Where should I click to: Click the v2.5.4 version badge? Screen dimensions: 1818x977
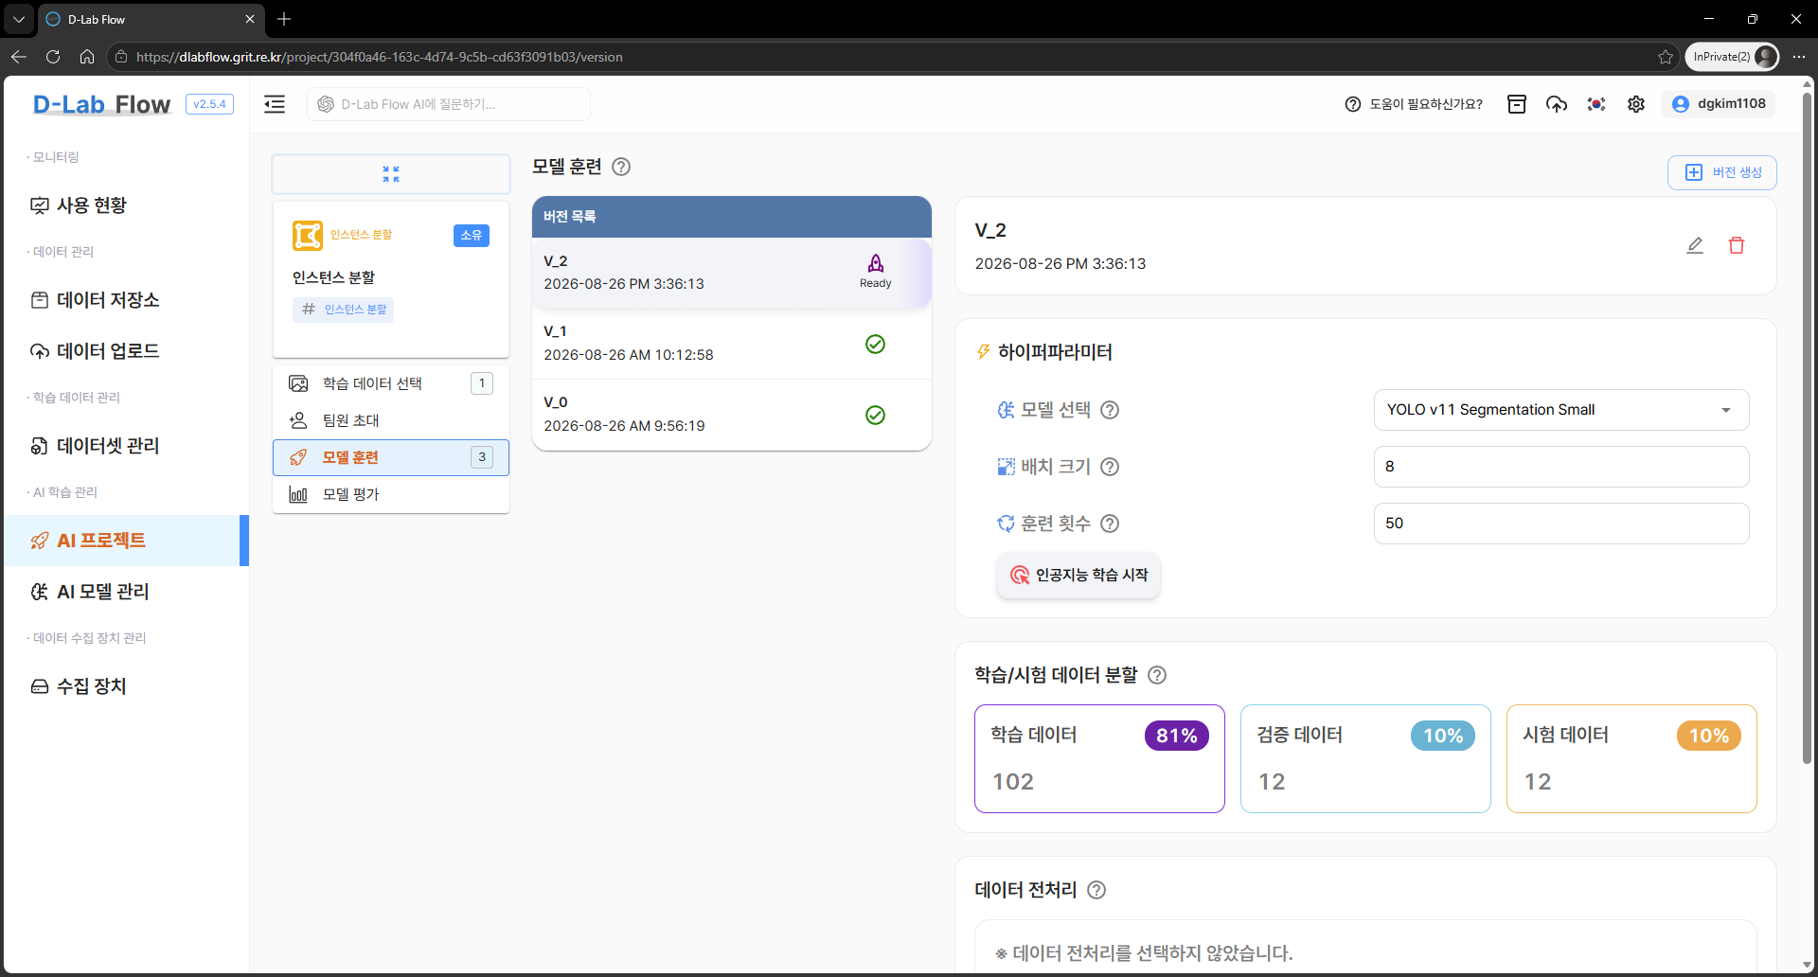(209, 104)
